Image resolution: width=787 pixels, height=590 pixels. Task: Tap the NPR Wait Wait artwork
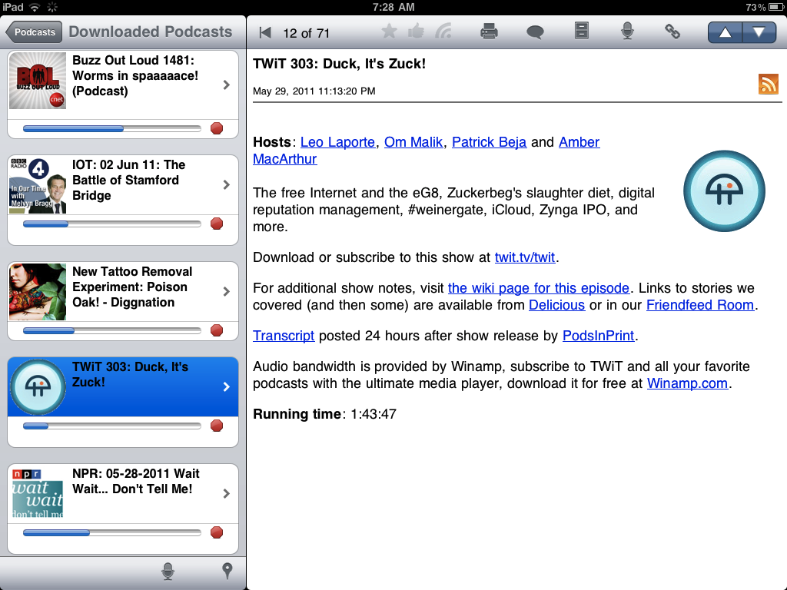click(x=38, y=494)
